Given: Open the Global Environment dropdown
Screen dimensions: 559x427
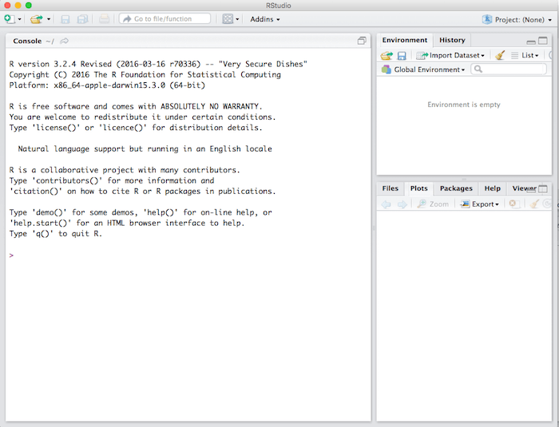Looking at the screenshot, I should point(422,69).
